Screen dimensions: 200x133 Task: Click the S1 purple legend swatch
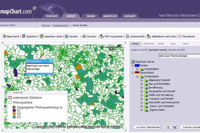(14, 110)
